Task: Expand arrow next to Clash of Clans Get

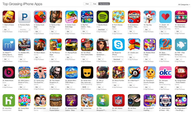Action: [9, 30]
